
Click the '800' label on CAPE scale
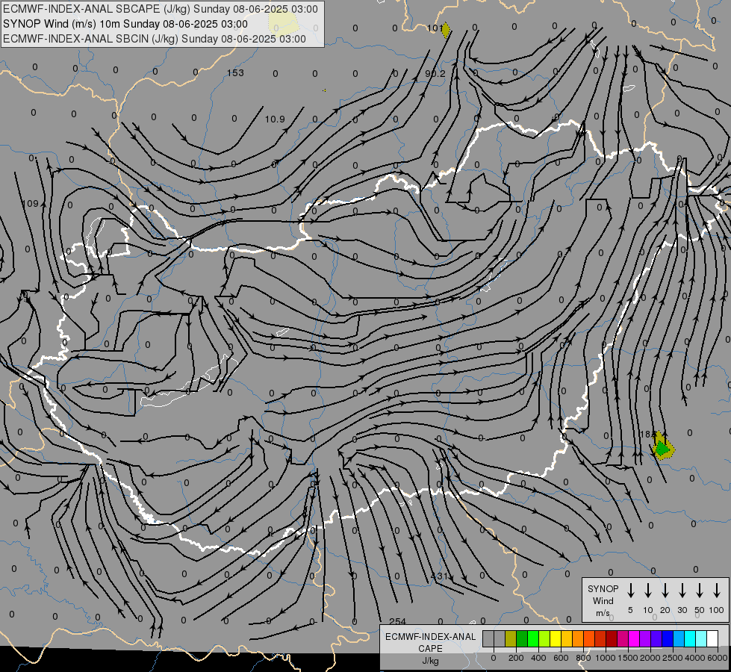(x=583, y=658)
